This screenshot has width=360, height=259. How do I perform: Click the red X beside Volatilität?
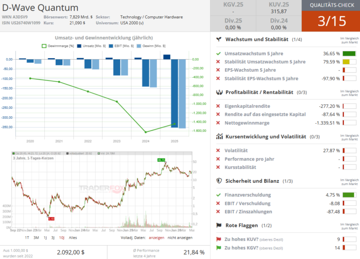(x=218, y=150)
